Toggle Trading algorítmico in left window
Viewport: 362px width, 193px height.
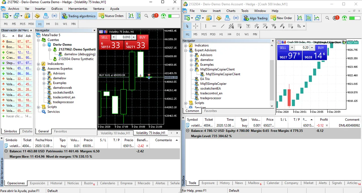tap(79, 16)
